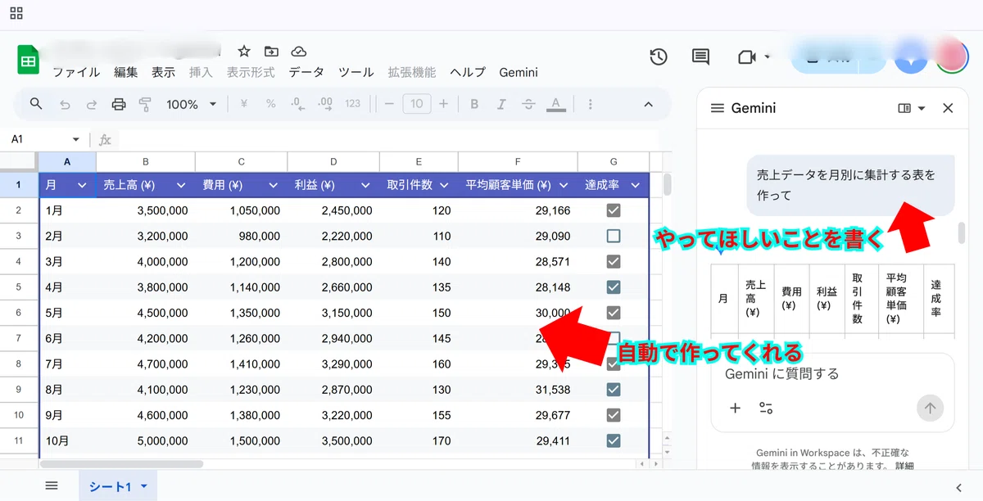The image size is (983, 501).
Task: Open Gemini prompt settings sliders icon
Action: tap(767, 408)
